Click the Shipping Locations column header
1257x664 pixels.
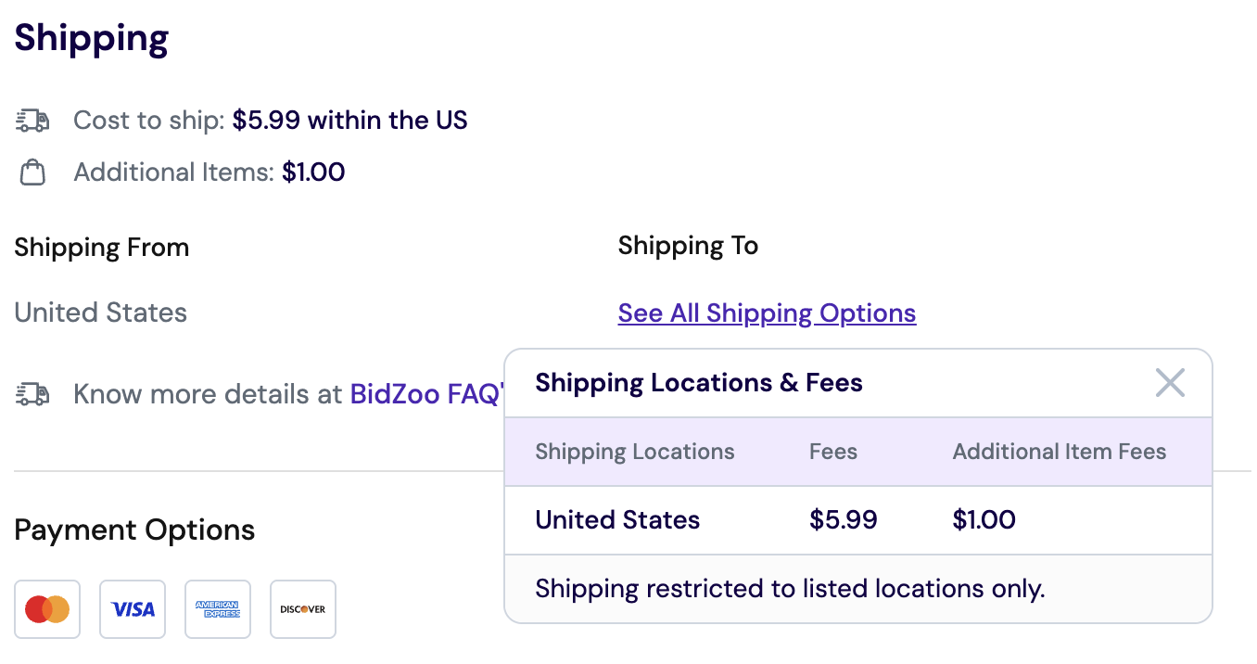[635, 452]
